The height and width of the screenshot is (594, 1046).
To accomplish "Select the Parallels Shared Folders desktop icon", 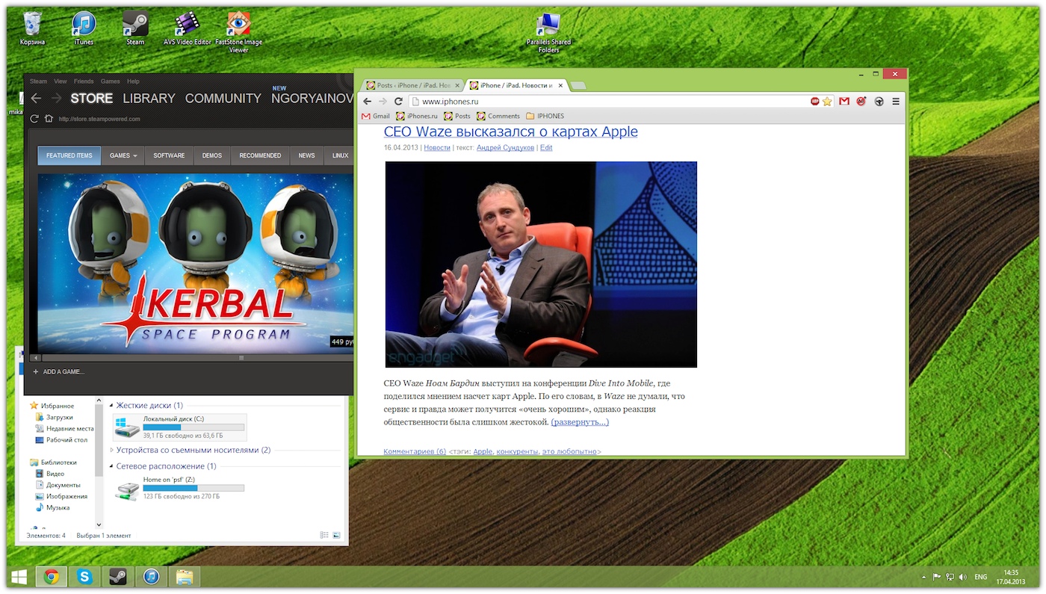I will 548,33.
